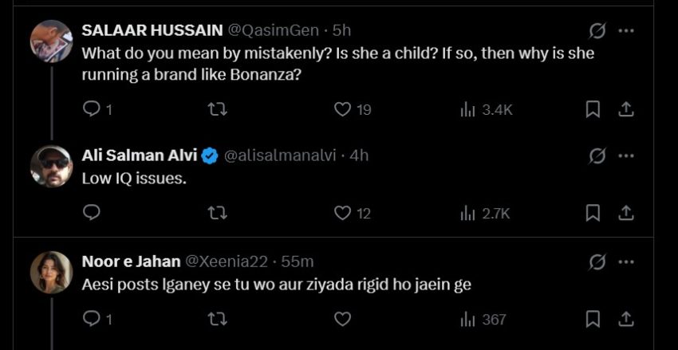678x350 pixels.
Task: Reply to Ali Salman Alvi's tweet
Action: click(92, 213)
